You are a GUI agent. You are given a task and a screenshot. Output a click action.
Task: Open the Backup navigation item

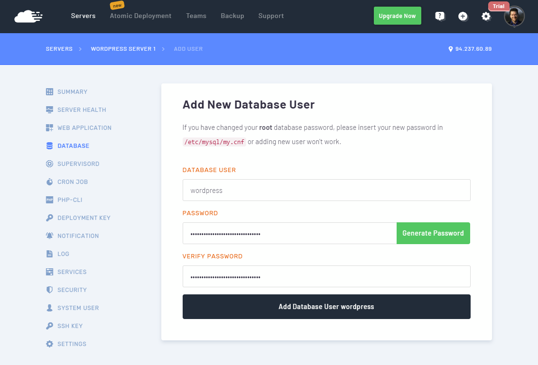pyautogui.click(x=232, y=16)
